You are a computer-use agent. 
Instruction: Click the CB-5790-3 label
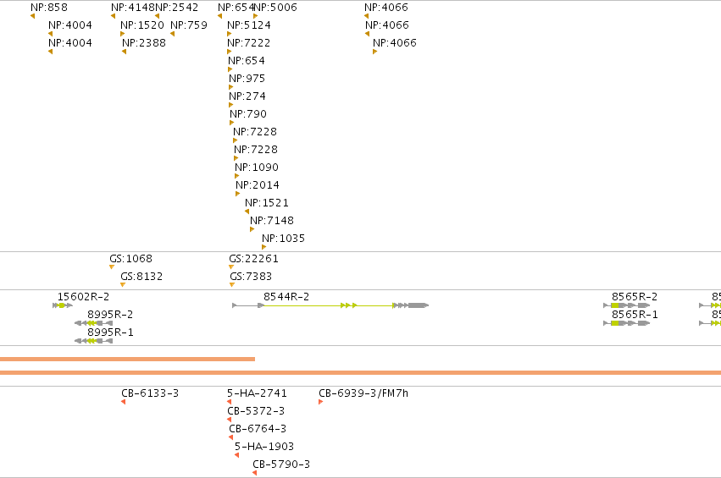(281, 464)
